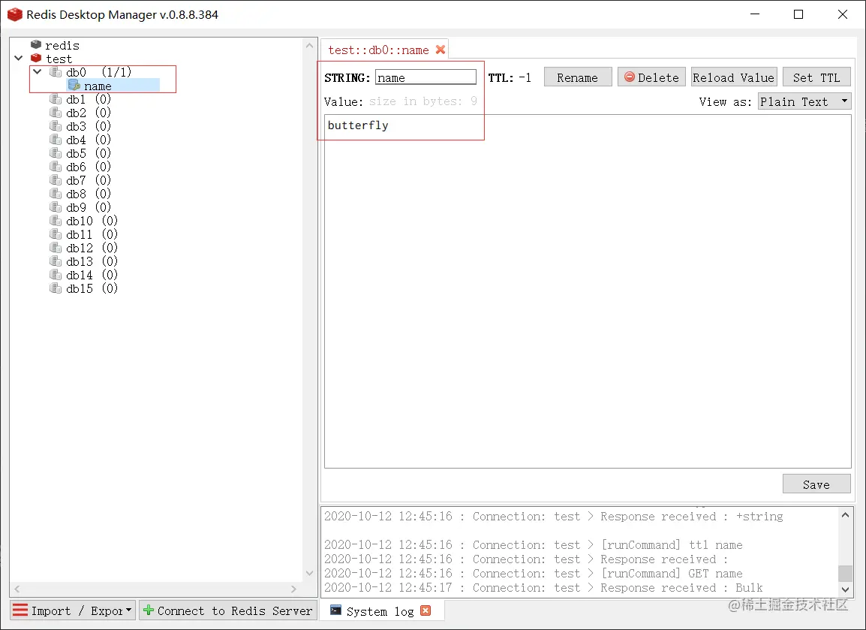Image resolution: width=866 pixels, height=630 pixels.
Task: Click the db12 database icon
Action: [56, 248]
